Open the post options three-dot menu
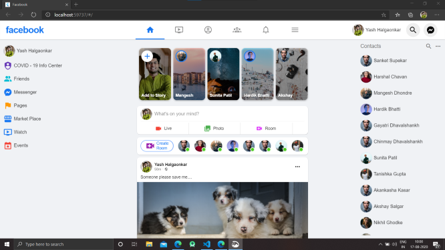The width and height of the screenshot is (445, 250). point(297,167)
